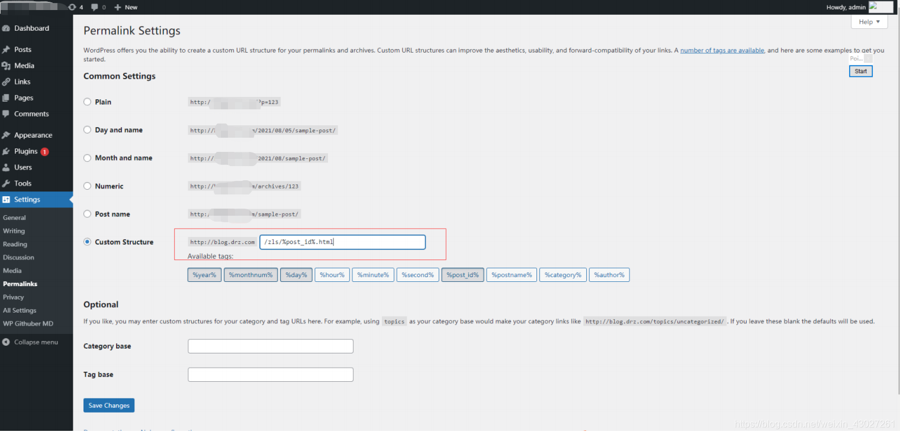The image size is (900, 435).
Task: Open the Media settings submenu item
Action: pyautogui.click(x=12, y=271)
